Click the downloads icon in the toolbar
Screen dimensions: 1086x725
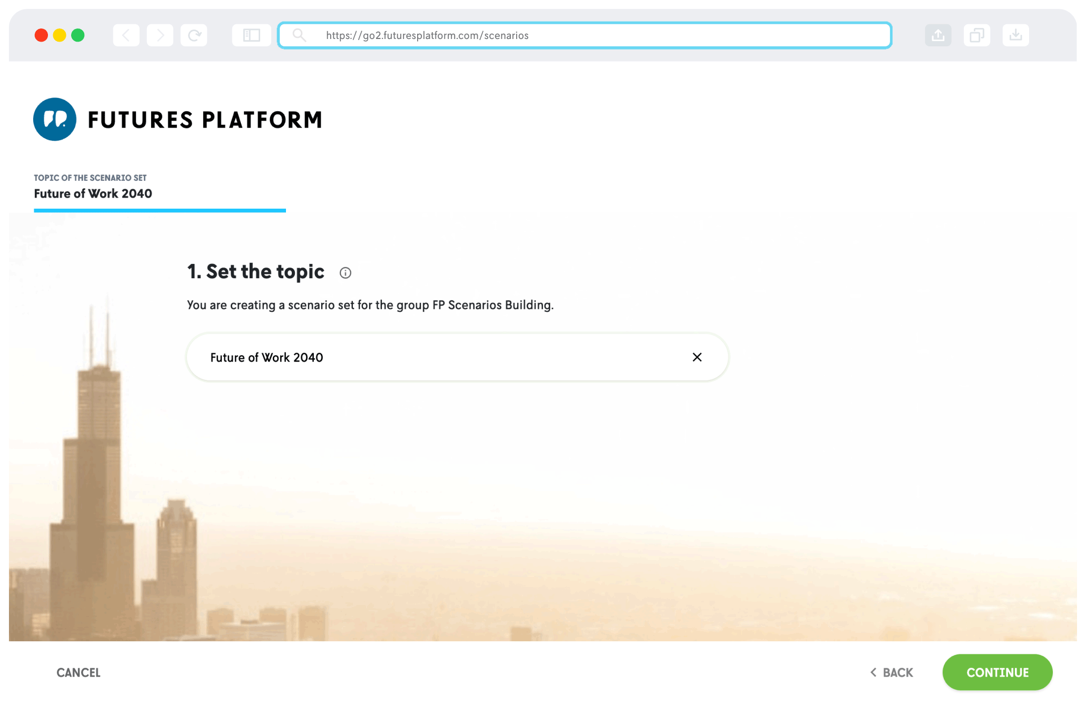tap(1015, 35)
